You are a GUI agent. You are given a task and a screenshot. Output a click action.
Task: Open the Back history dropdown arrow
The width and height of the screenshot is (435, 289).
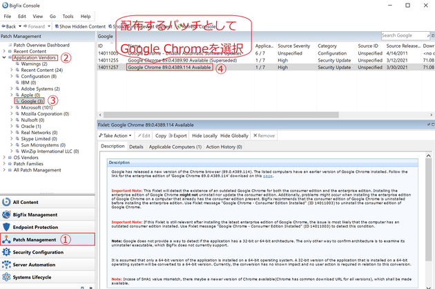pos(20,26)
